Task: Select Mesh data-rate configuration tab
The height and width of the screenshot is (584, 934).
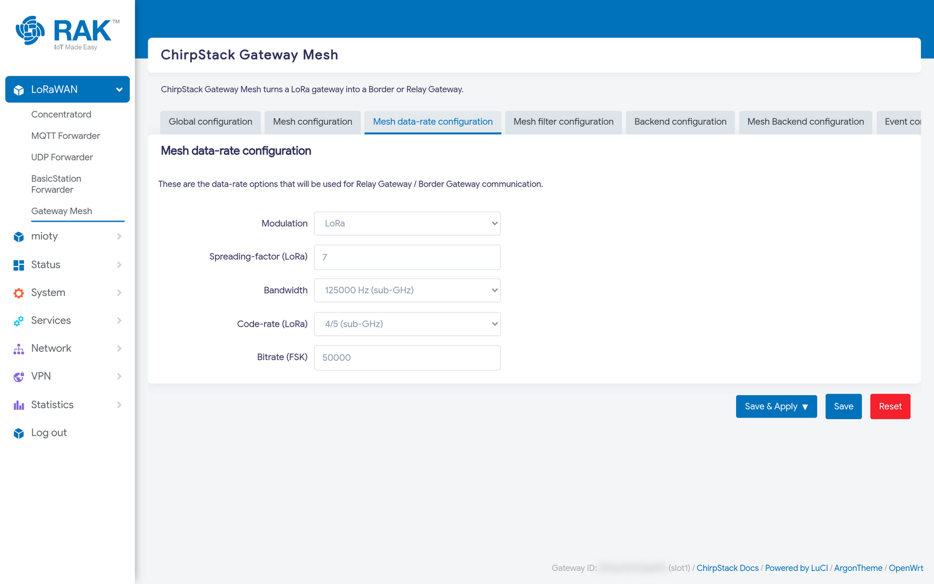Action: tap(433, 122)
